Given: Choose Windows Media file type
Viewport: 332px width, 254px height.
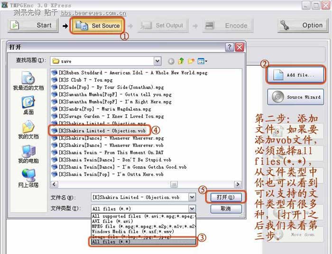Looking at the screenshot, I should [x=144, y=231].
